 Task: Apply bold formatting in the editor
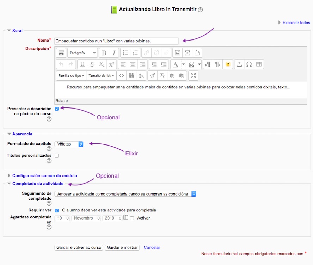point(104,53)
